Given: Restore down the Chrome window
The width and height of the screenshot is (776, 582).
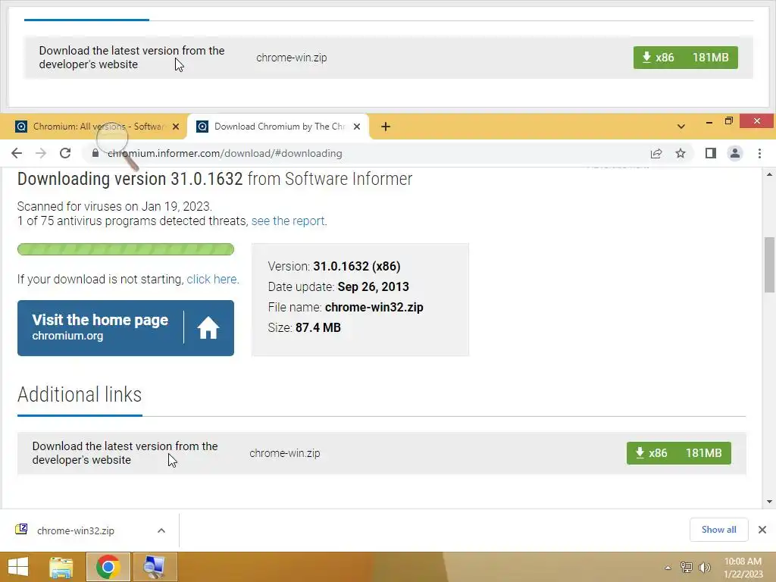Looking at the screenshot, I should pyautogui.click(x=728, y=120).
